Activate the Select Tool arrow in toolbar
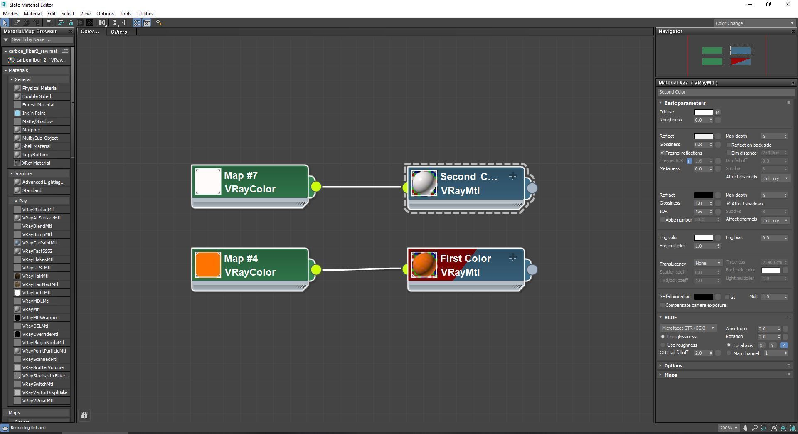Viewport: 798px width, 434px height. pyautogui.click(x=5, y=23)
